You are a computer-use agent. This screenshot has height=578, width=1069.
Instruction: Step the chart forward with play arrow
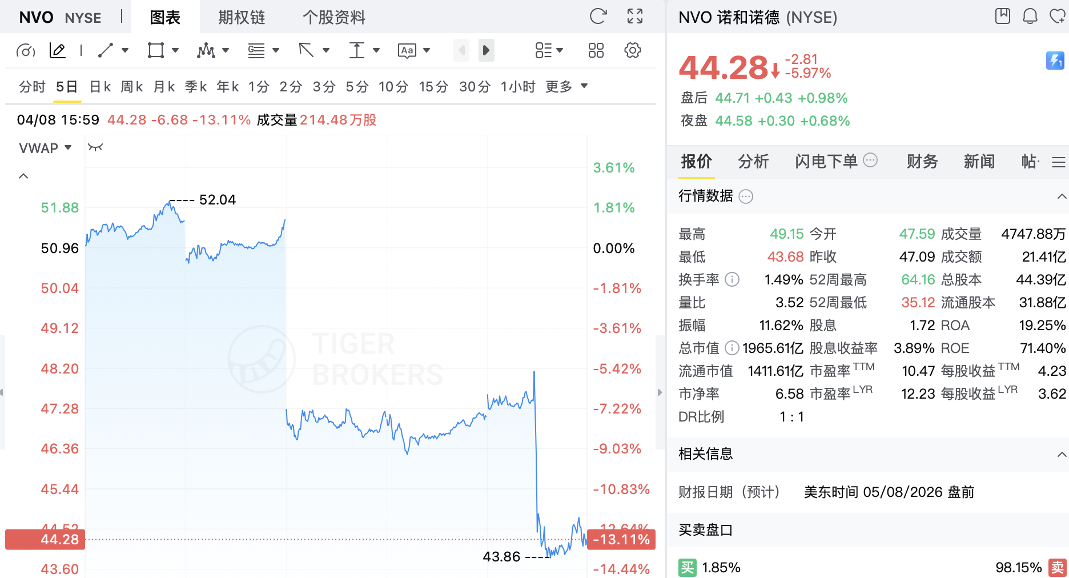pos(486,50)
